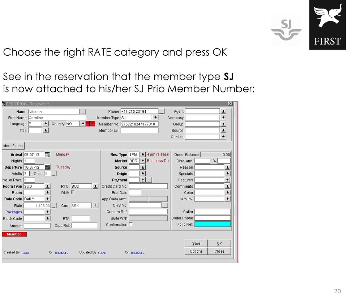Viewport: 347px width, 294px height.
Task: Expand the Language dropdown
Action: [x=46, y=124]
